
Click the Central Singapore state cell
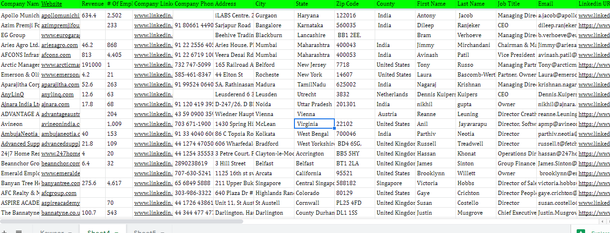(314, 183)
